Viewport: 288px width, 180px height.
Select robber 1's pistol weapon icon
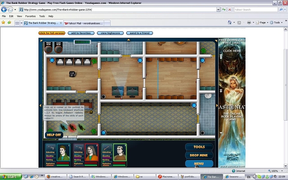click(x=50, y=147)
